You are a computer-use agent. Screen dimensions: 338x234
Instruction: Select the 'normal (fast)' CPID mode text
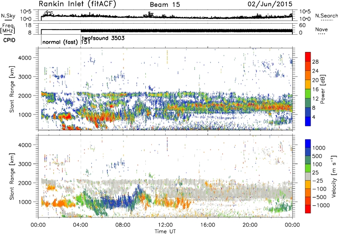[60, 42]
